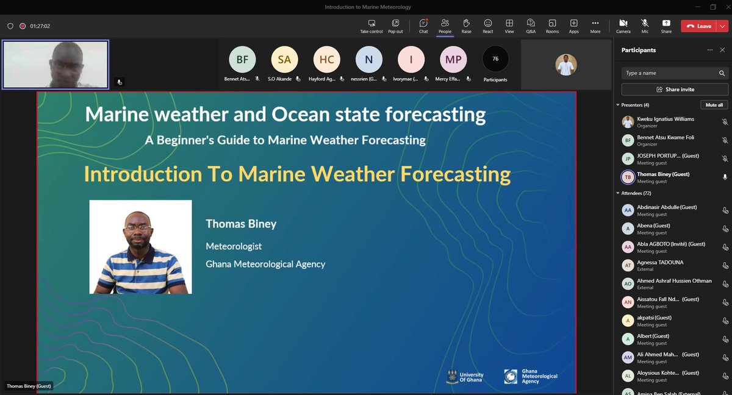Select presenter Thomas Biney (Guest)
732x395 pixels.
pos(675,177)
